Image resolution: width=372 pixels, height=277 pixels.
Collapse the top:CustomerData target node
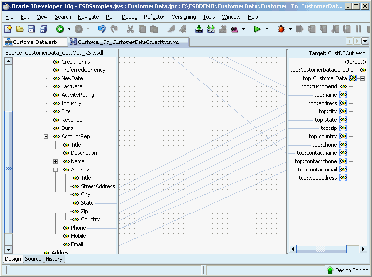pyautogui.click(x=362, y=78)
